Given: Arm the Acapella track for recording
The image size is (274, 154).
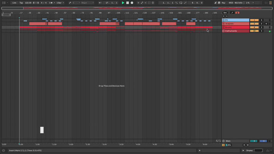Looking at the screenshot, I should coord(266,24).
